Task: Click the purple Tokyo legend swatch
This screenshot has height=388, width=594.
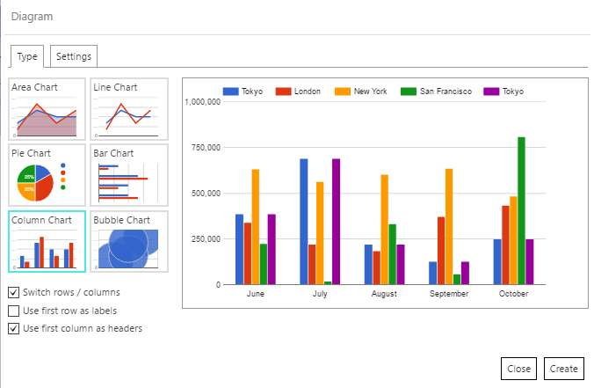Action: point(491,92)
